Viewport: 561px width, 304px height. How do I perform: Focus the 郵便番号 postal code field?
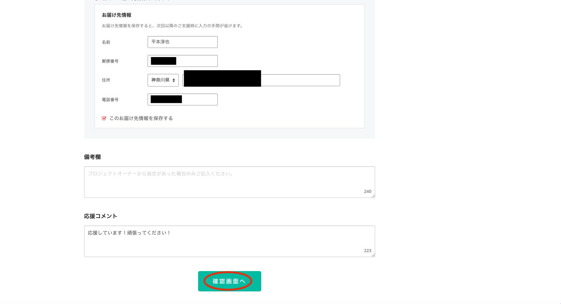tap(196, 61)
